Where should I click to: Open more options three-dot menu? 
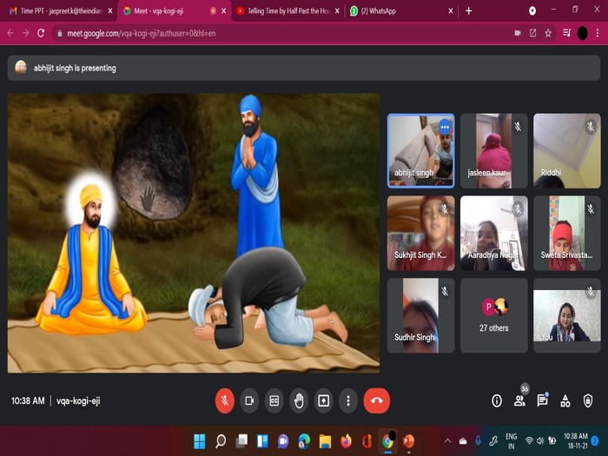(348, 400)
